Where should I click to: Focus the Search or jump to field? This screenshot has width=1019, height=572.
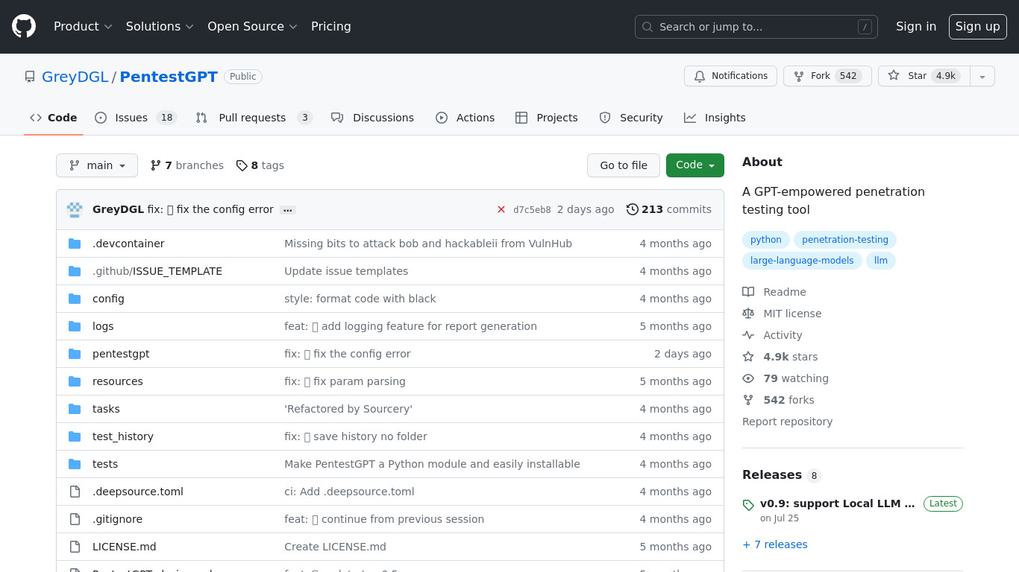[x=756, y=27]
